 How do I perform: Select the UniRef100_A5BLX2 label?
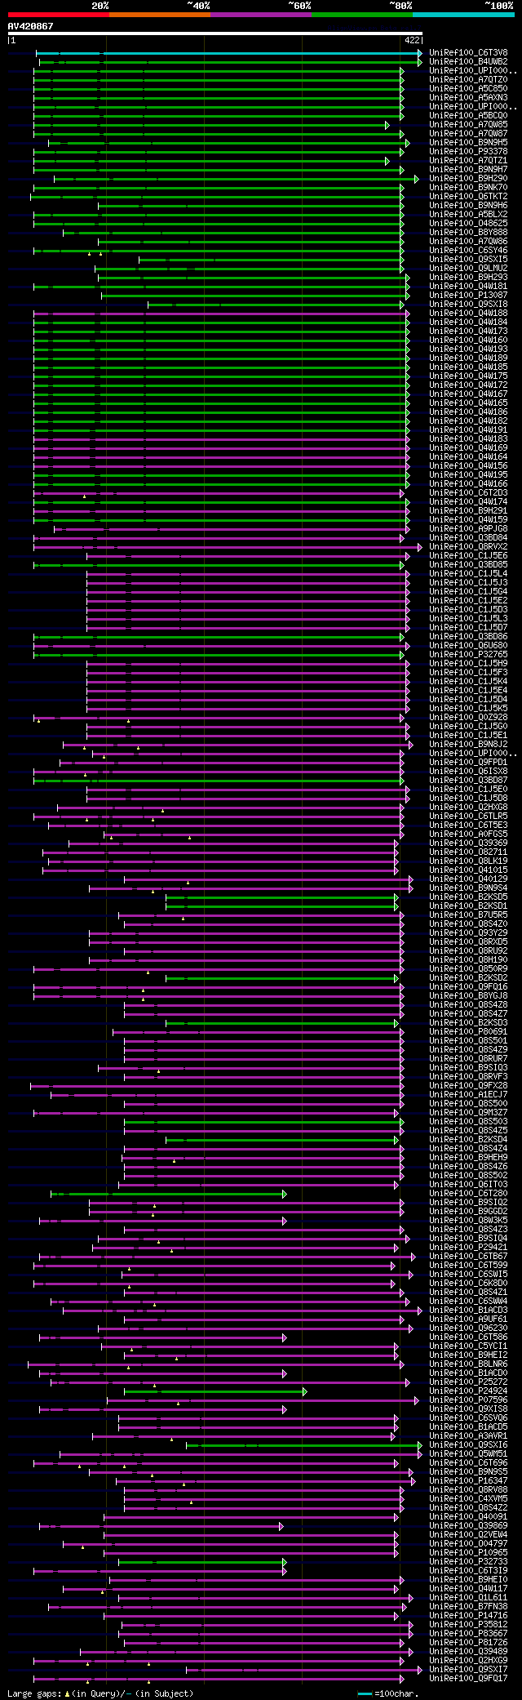[468, 215]
